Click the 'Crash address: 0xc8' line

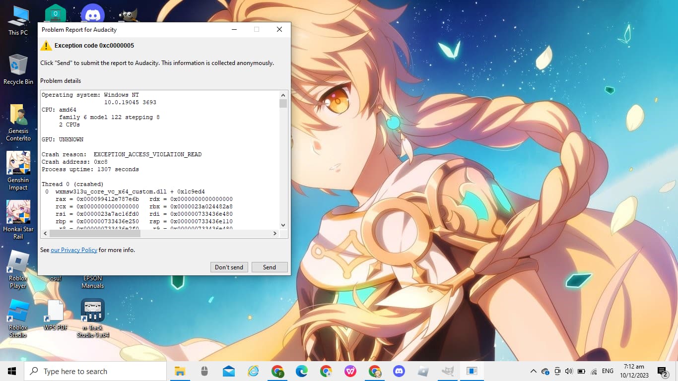[74, 162]
